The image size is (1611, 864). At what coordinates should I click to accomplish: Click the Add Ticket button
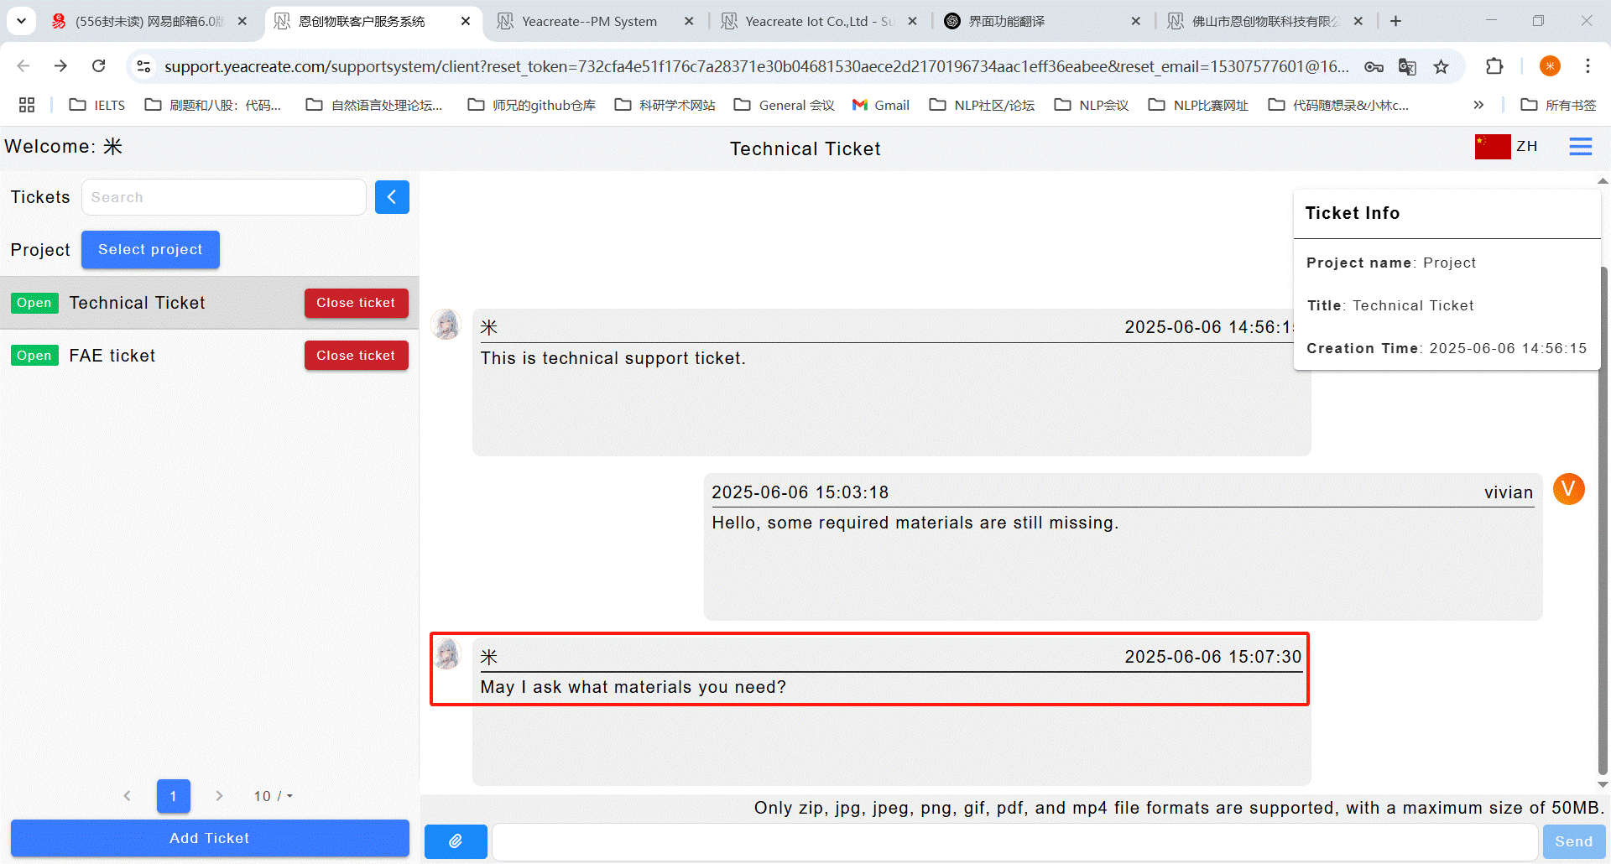click(210, 838)
